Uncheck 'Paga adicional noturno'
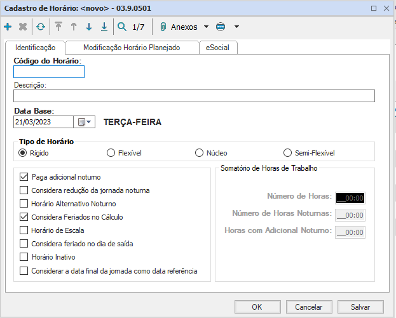The image size is (396, 318). coord(24,177)
